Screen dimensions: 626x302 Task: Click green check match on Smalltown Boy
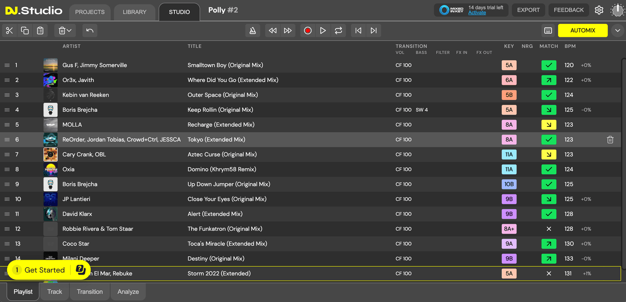[549, 65]
